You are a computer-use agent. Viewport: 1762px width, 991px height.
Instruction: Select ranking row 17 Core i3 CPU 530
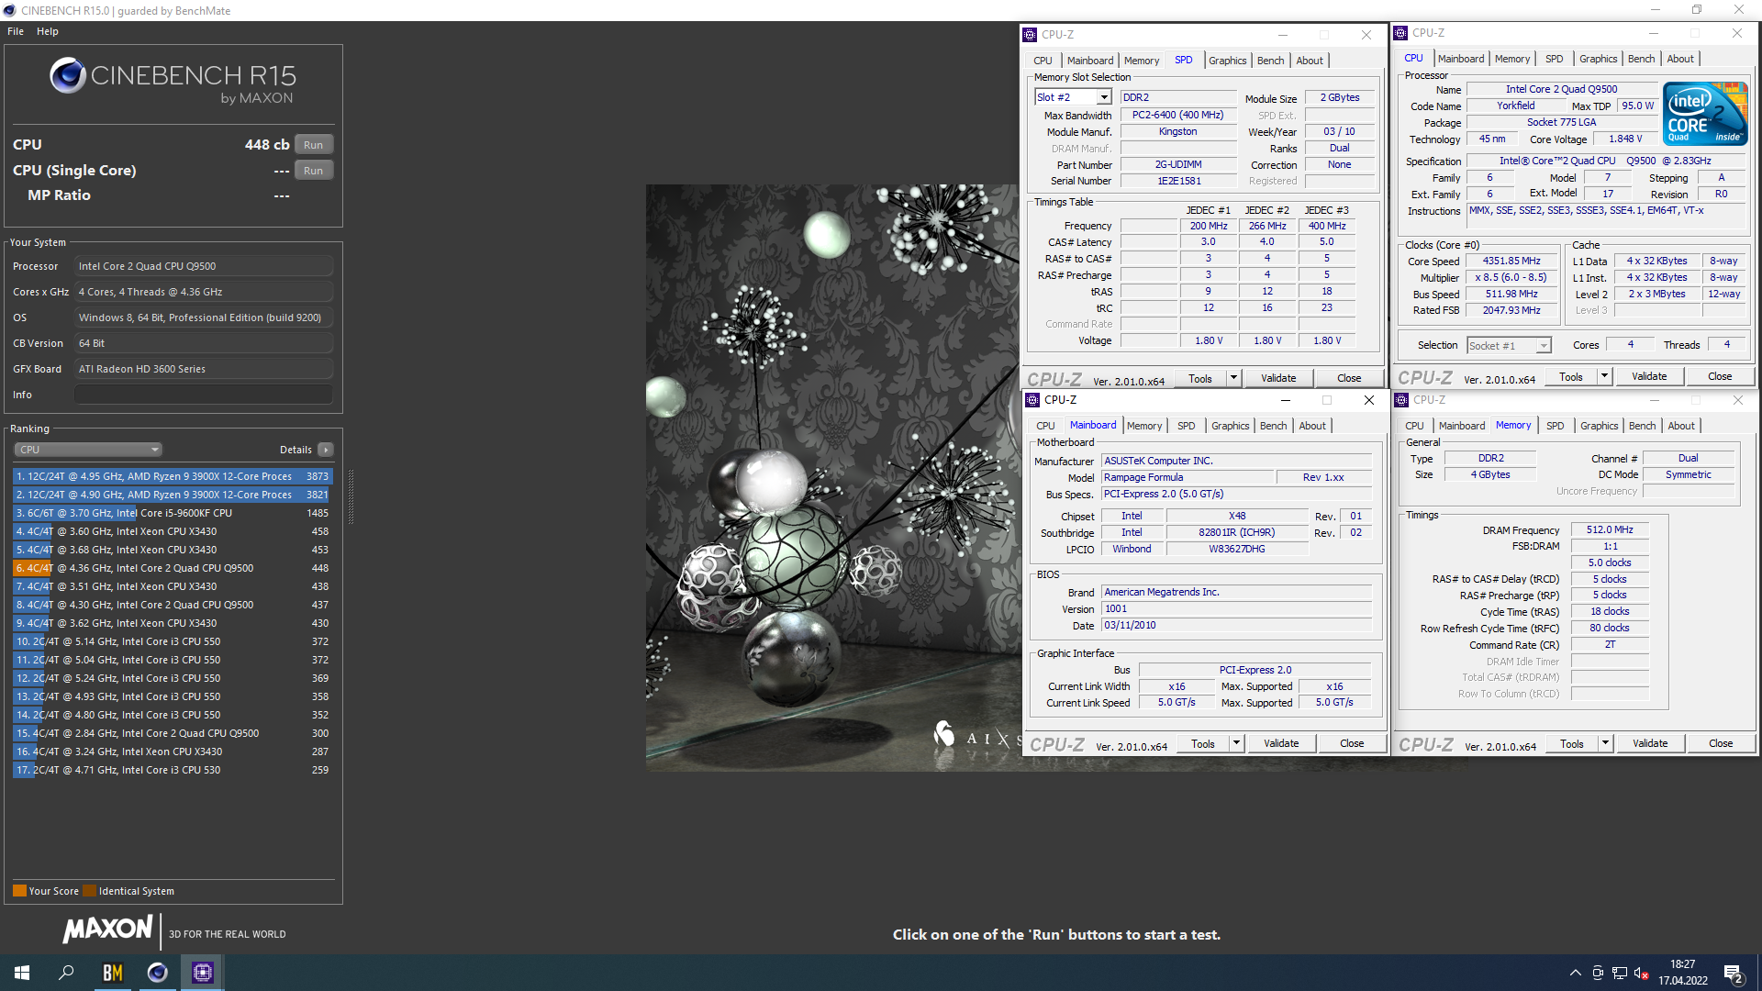(173, 770)
